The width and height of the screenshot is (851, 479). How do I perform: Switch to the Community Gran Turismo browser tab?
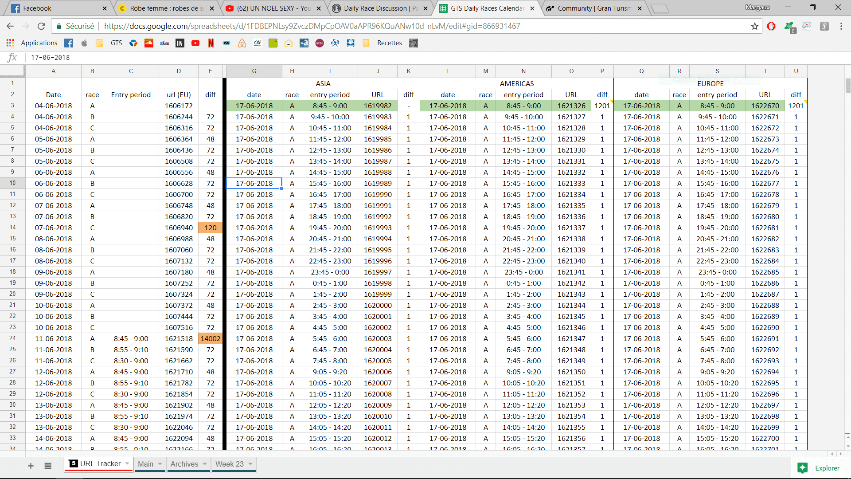595,8
